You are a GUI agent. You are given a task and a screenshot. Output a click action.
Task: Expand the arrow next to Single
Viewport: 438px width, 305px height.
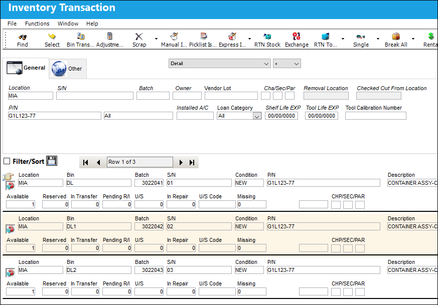tap(378, 39)
